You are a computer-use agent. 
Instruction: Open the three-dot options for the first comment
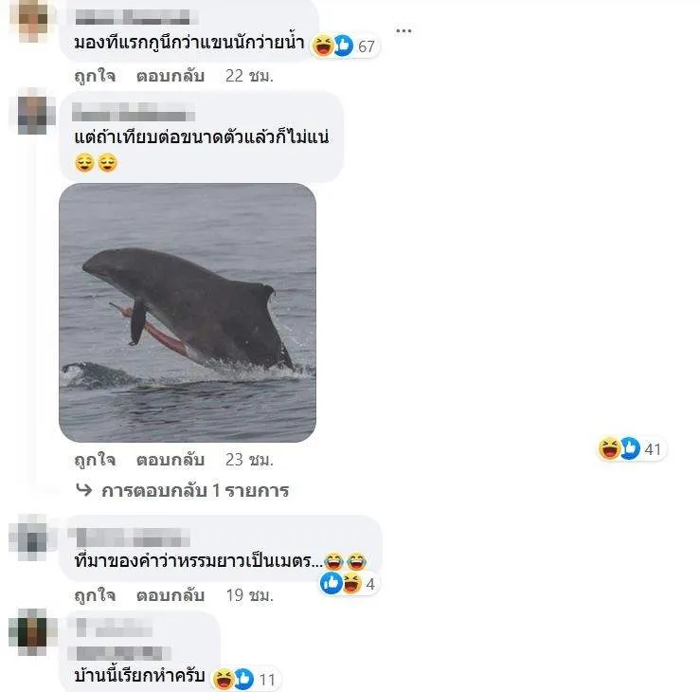404,30
